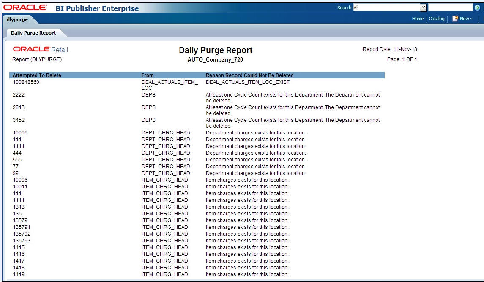
Task: Click ITEM_CHRG_HEAD in row 1419
Action: pyautogui.click(x=164, y=274)
